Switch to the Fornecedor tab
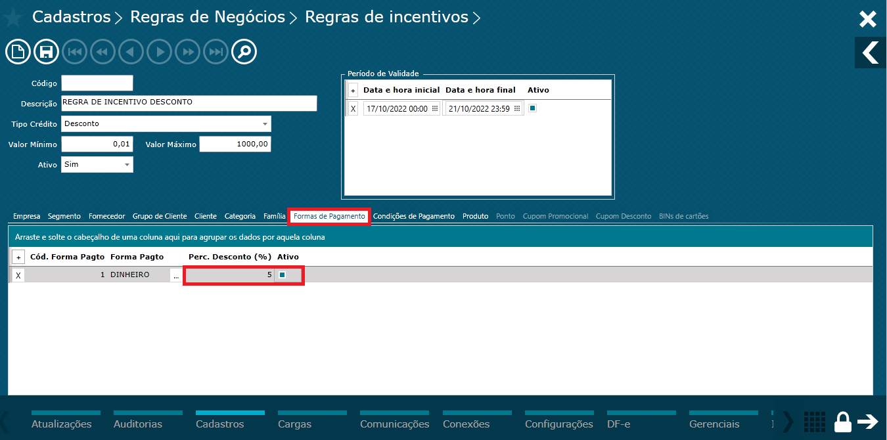887x440 pixels. tap(107, 216)
